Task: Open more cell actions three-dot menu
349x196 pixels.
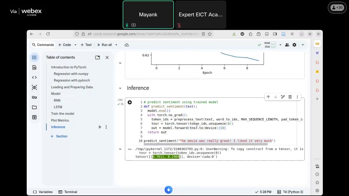Action: click(297, 97)
